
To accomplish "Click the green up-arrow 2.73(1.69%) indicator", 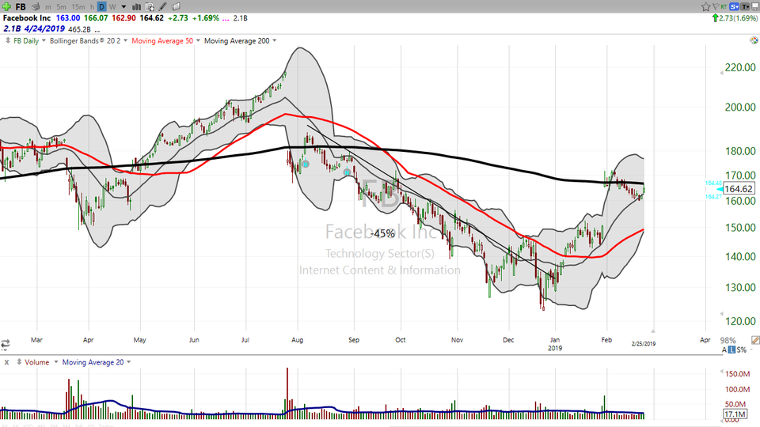I will click(x=735, y=18).
